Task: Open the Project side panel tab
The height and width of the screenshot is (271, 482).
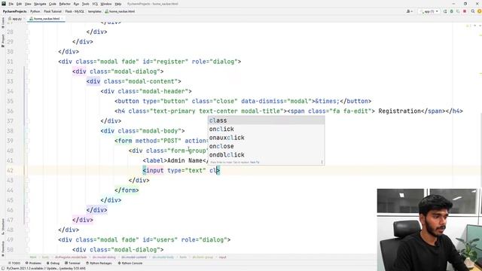Action: (3, 40)
